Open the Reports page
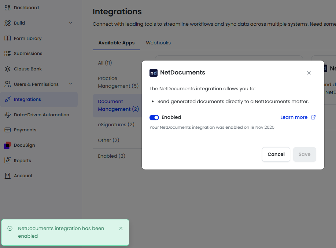This screenshot has width=336, height=248. point(22,160)
